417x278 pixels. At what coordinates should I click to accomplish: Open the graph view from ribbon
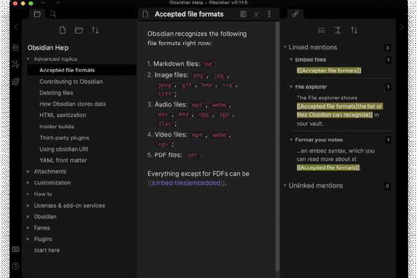click(x=16, y=64)
